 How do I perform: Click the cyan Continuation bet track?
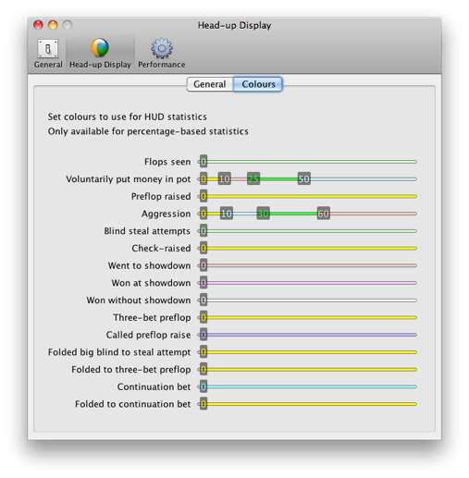point(312,386)
